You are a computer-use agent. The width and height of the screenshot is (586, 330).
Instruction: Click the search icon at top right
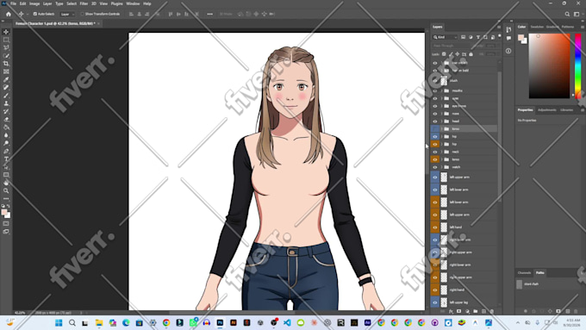567,14
